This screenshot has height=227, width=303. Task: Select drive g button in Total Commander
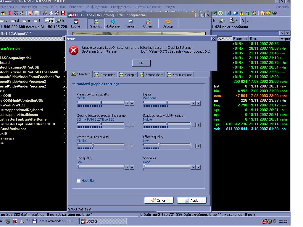click(49, 20)
